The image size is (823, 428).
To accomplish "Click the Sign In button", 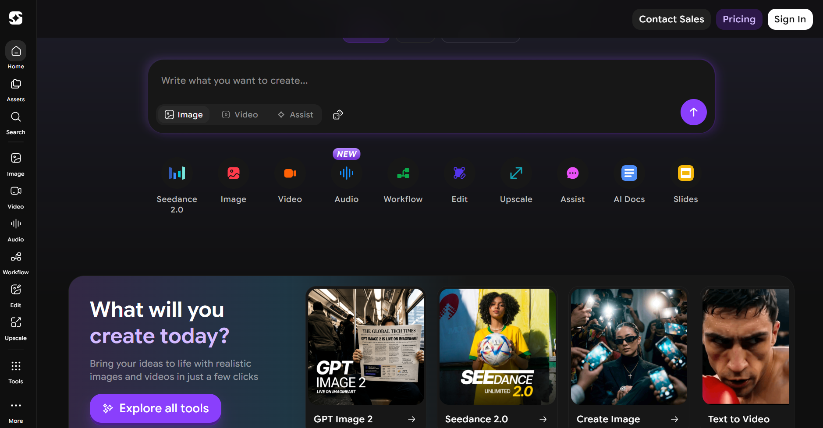I will [x=790, y=19].
